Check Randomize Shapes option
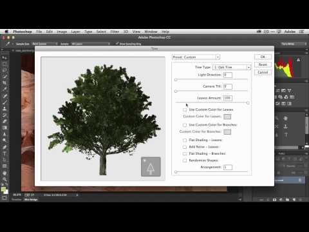309x232 pixels. coord(185,160)
